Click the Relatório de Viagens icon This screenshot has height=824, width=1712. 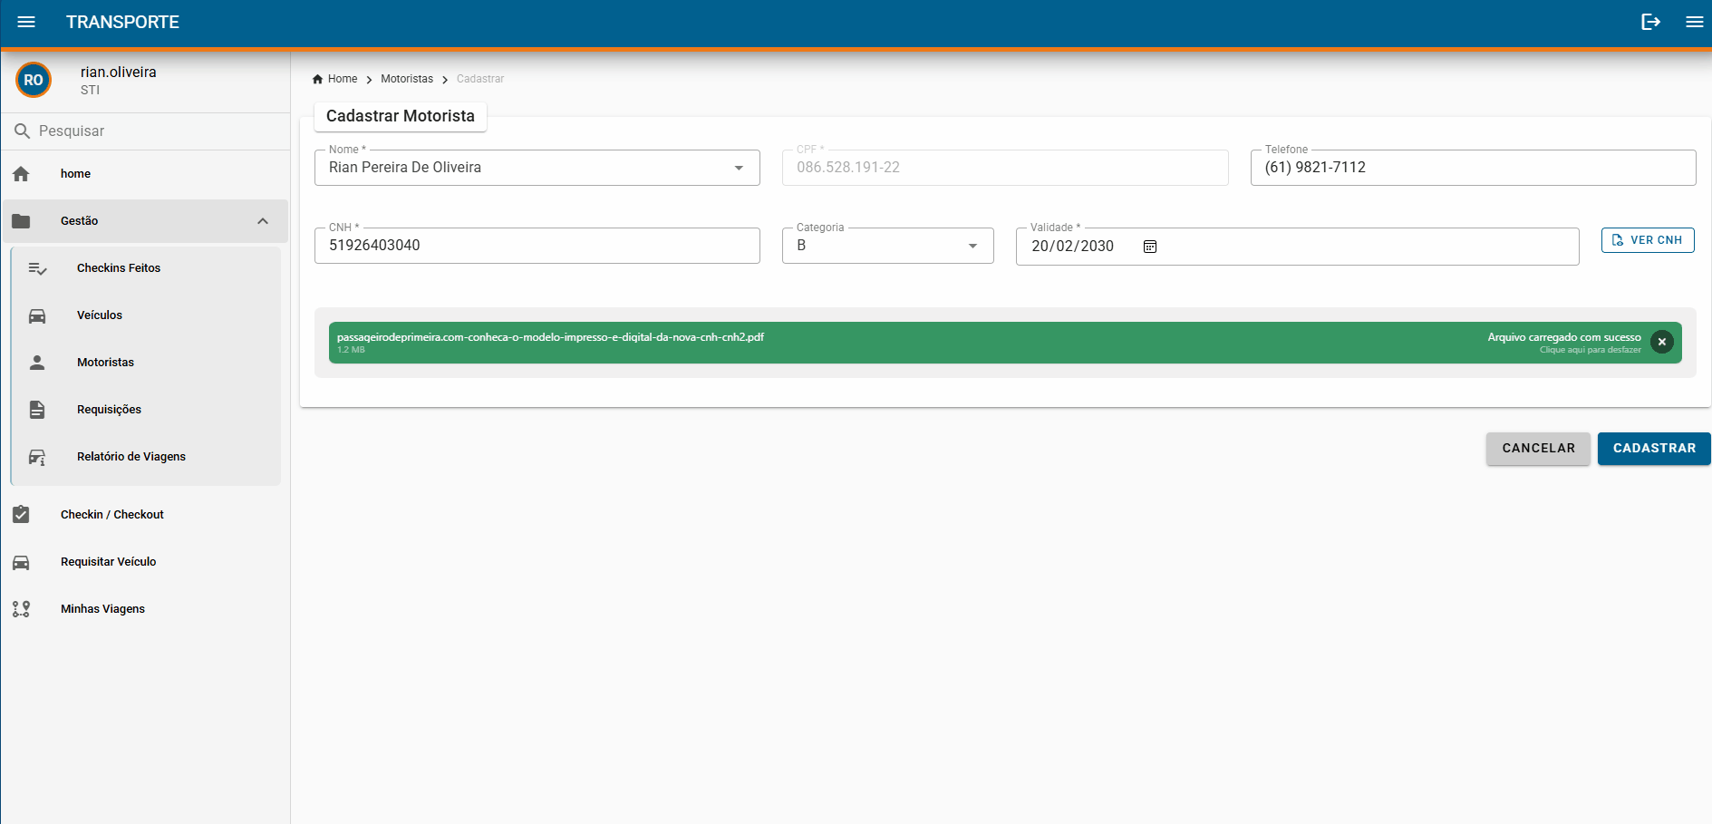click(x=37, y=457)
